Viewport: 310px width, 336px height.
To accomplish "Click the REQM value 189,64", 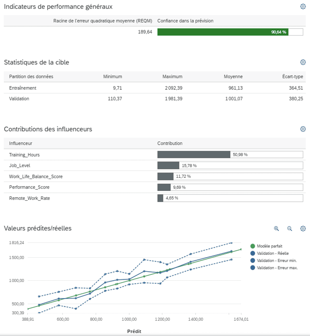I will click(x=145, y=32).
